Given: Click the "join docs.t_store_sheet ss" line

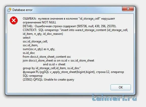Looking at the screenshot, I should coord(58,60).
